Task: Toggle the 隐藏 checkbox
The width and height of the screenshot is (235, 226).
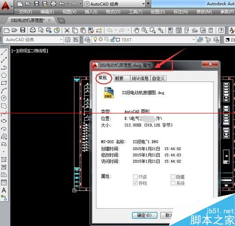Action: (173, 177)
